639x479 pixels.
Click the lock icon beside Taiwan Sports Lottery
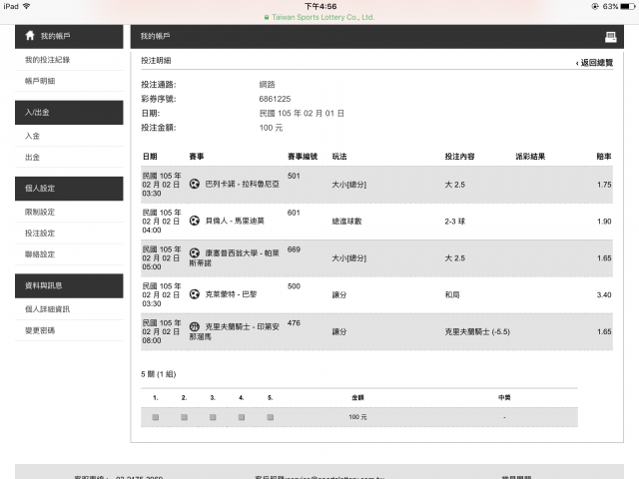267,18
